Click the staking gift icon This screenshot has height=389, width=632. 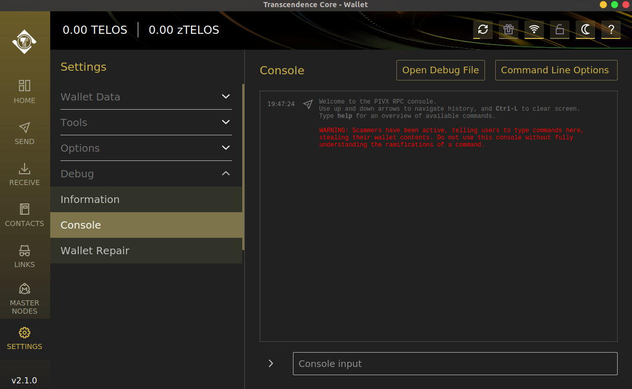[x=509, y=30]
